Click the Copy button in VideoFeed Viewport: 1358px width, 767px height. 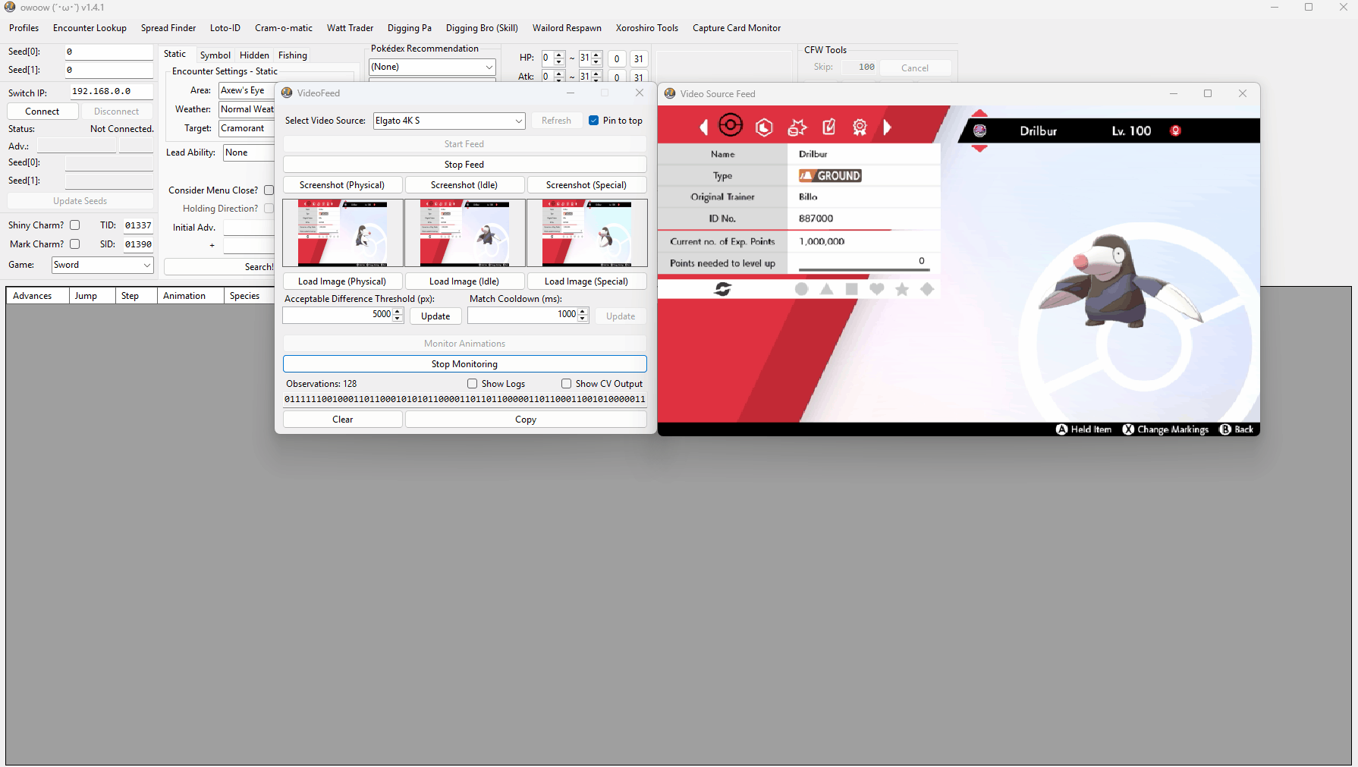pos(526,420)
